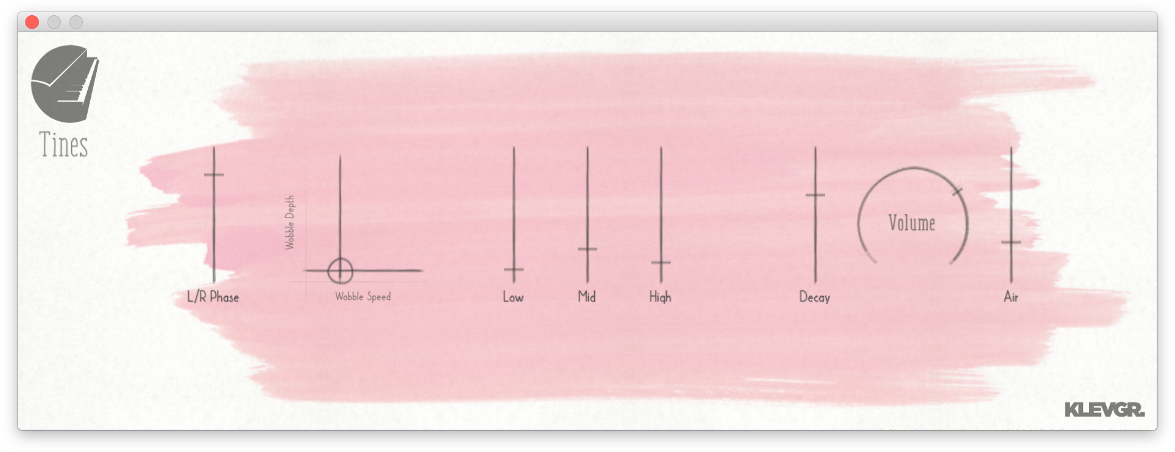Click the Low label
The image size is (1175, 452).
point(513,297)
